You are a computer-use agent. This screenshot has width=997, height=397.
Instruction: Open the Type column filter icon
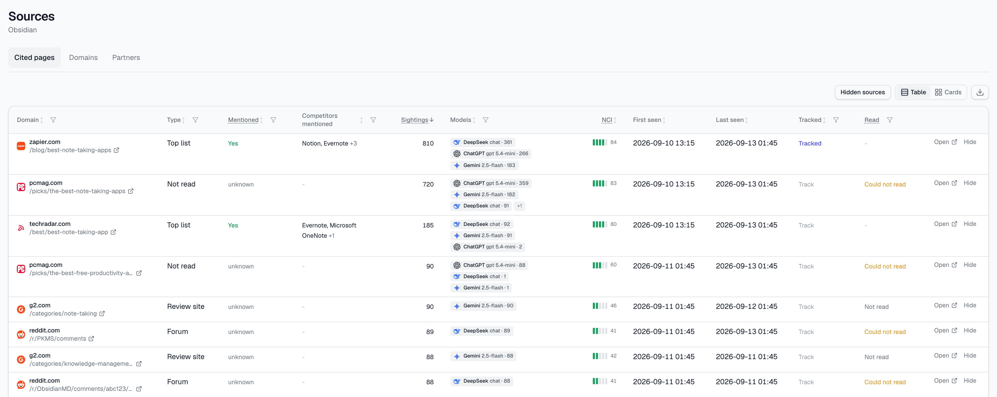196,120
